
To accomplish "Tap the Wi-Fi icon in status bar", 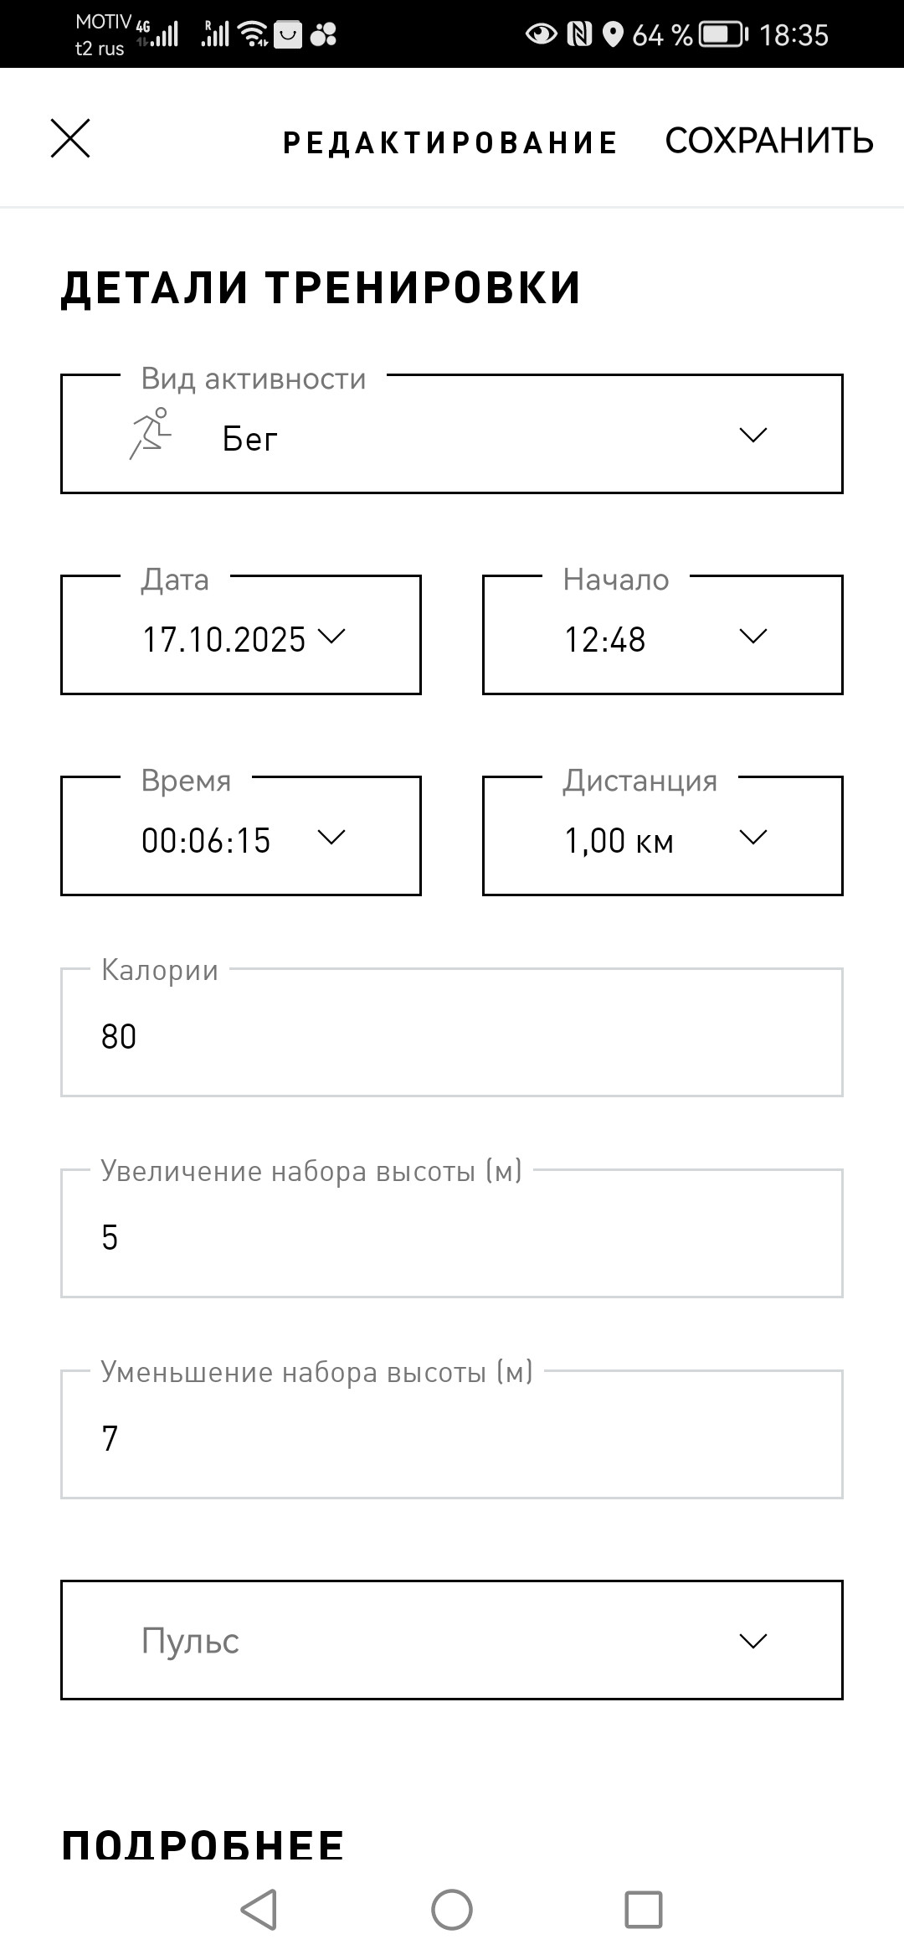I will pos(252,34).
